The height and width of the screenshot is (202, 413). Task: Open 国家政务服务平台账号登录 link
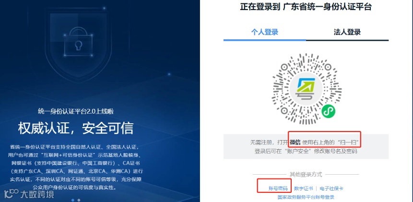(x=306, y=197)
